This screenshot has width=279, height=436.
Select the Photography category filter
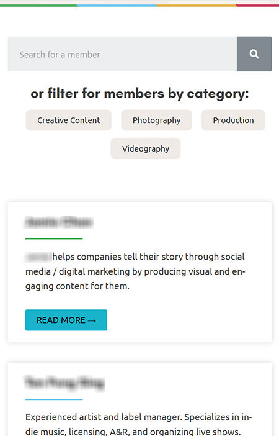156,120
